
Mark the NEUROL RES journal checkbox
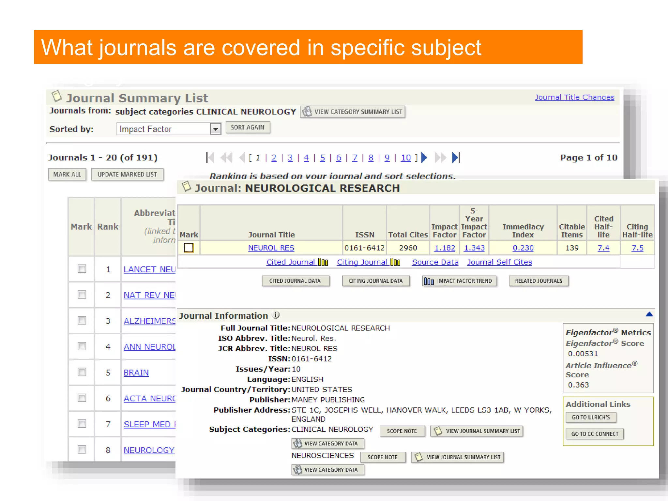(x=189, y=248)
